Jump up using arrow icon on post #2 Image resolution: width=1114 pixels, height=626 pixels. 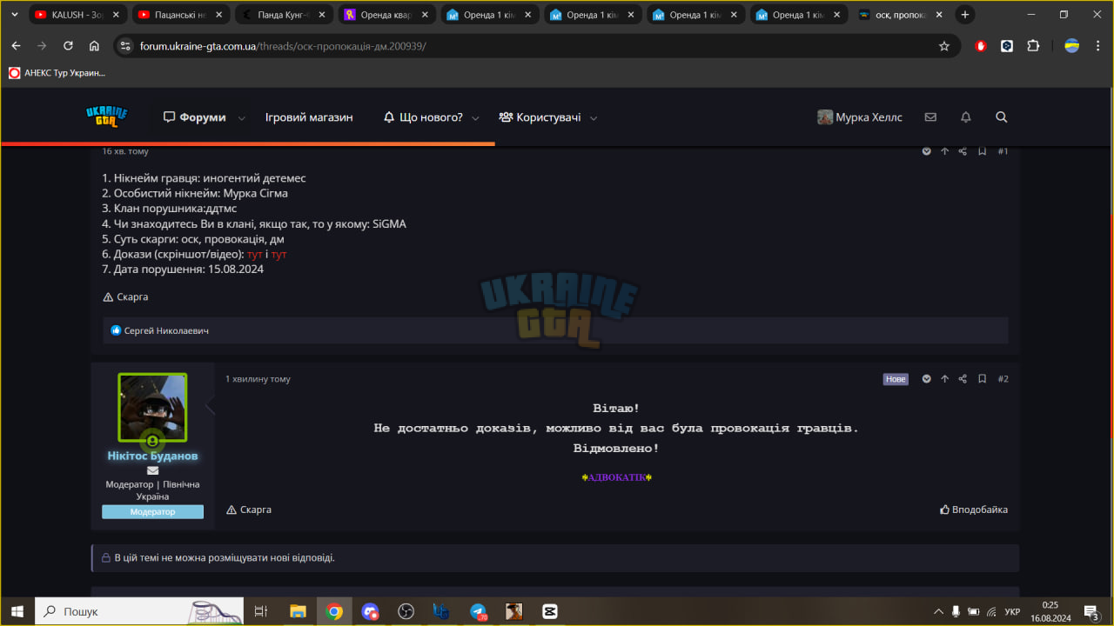tap(944, 379)
